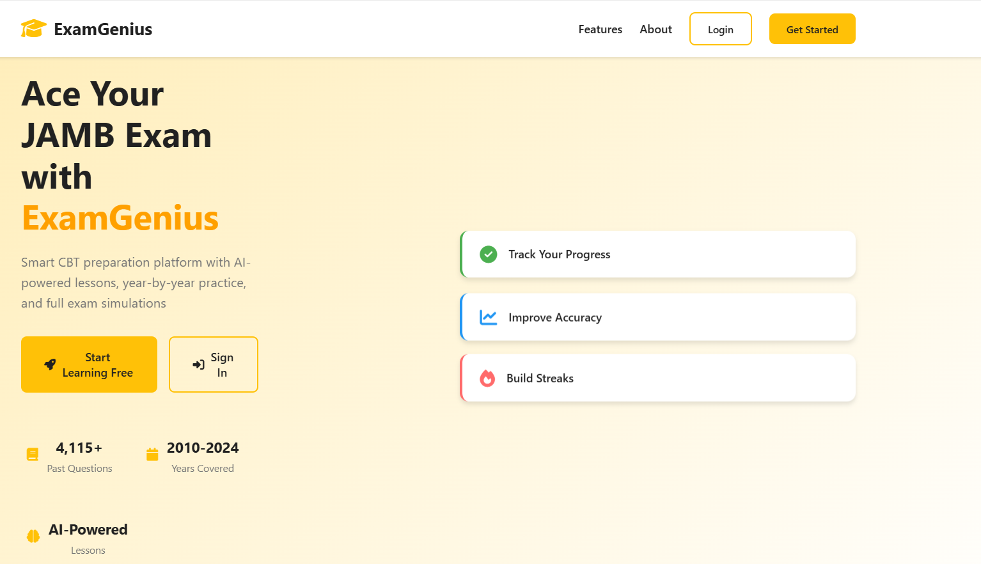
Task: Click the 2010-2024 years statistic
Action: tap(203, 448)
